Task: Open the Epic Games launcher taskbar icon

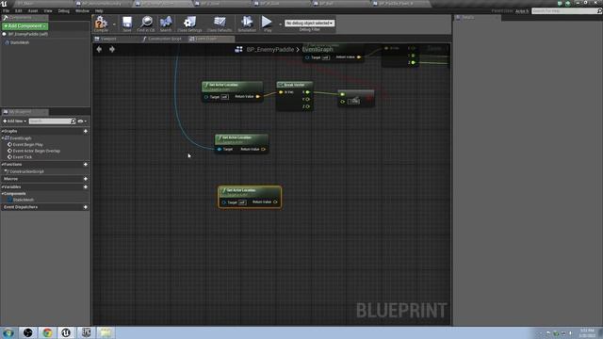Action: pyautogui.click(x=86, y=332)
